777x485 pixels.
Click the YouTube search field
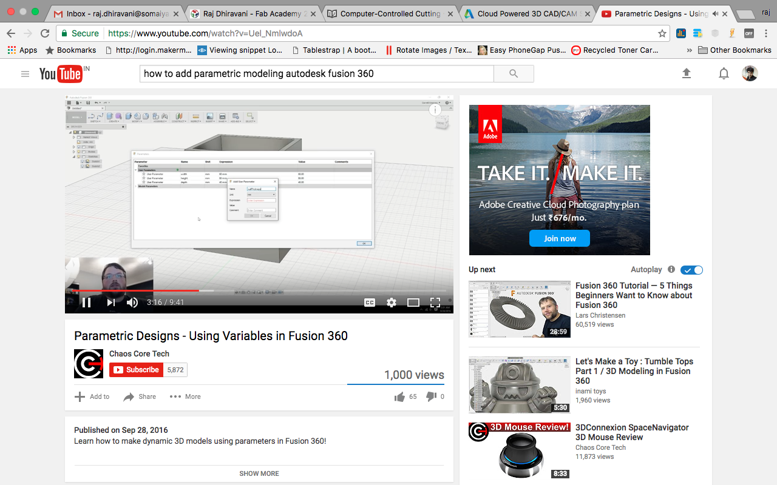coord(316,74)
